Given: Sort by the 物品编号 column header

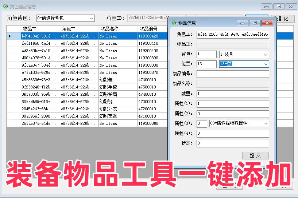Looking at the screenshot, I should point(152,29).
